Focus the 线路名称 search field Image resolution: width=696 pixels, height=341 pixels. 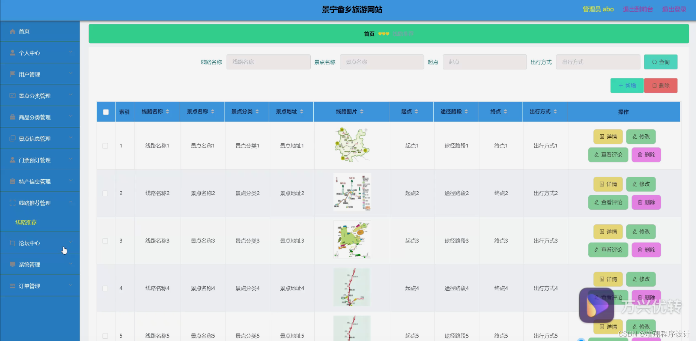(x=268, y=62)
